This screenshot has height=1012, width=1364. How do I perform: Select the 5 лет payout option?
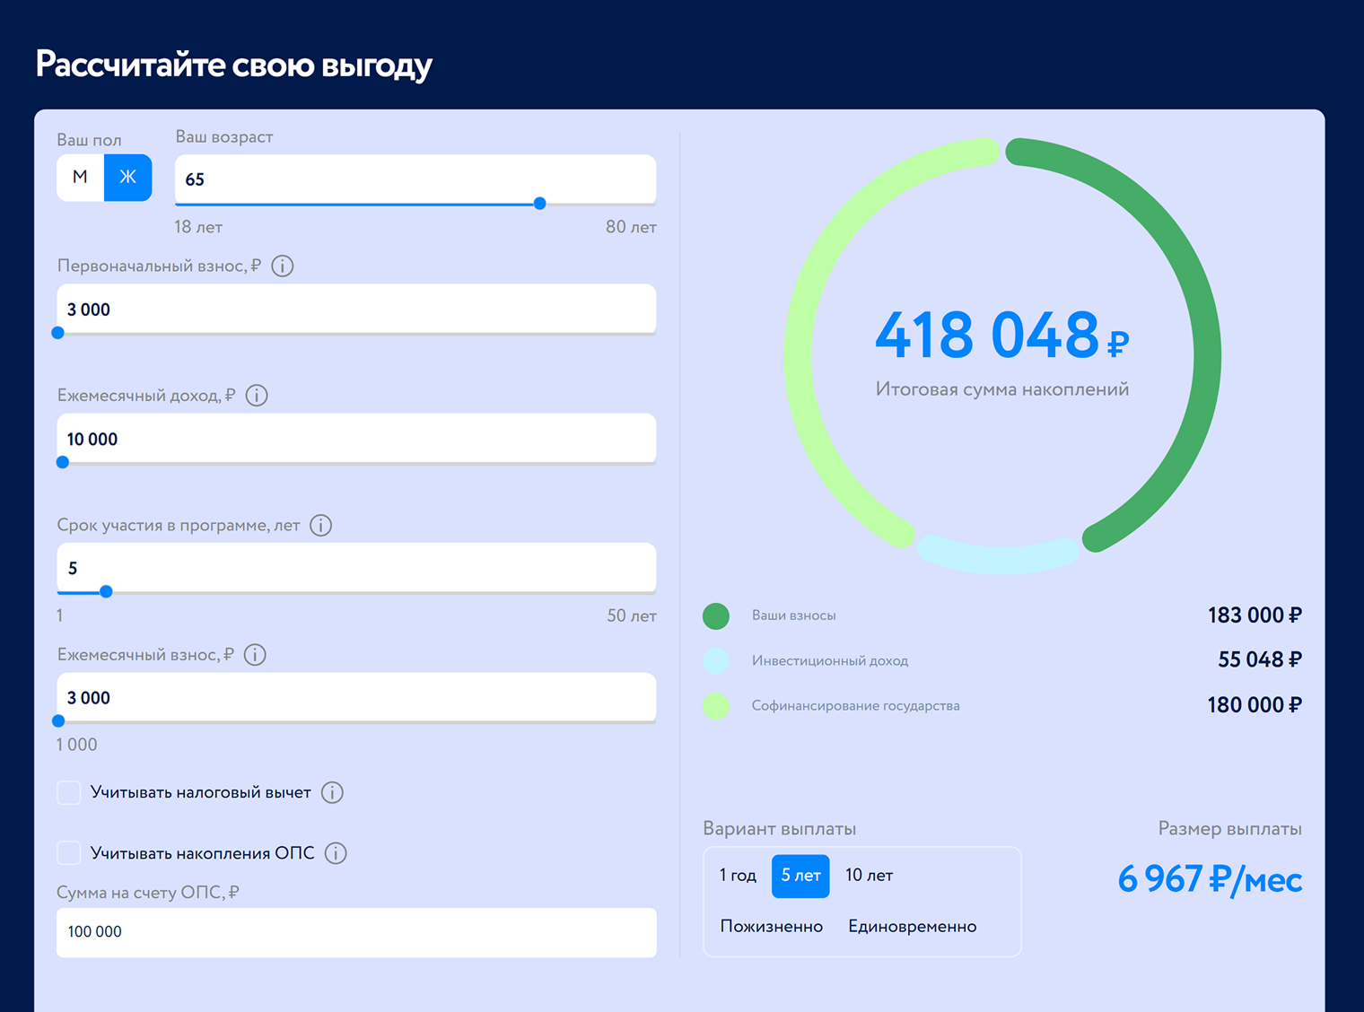coord(800,876)
